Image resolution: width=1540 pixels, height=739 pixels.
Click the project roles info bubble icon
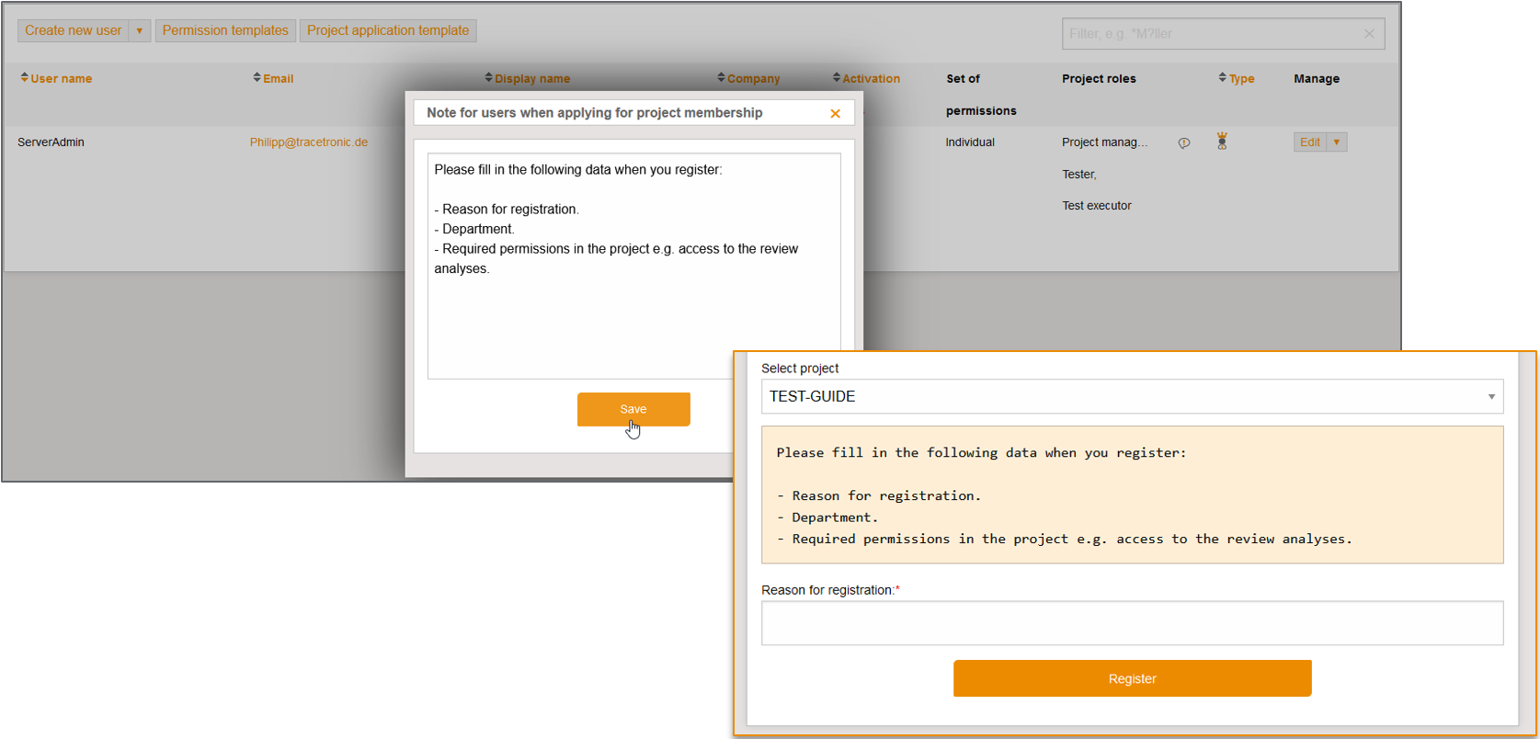pyautogui.click(x=1184, y=143)
